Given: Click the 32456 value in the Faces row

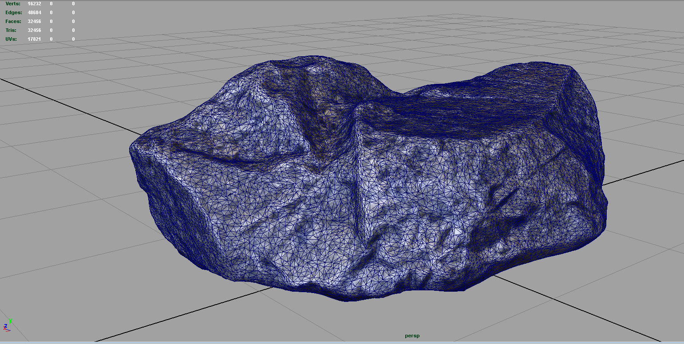Looking at the screenshot, I should pyautogui.click(x=34, y=21).
